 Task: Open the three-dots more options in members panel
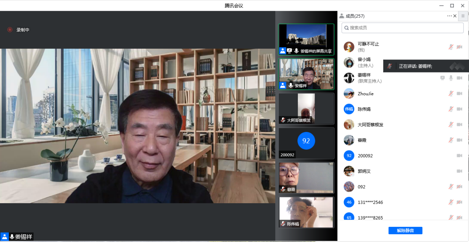pyautogui.click(x=449, y=16)
